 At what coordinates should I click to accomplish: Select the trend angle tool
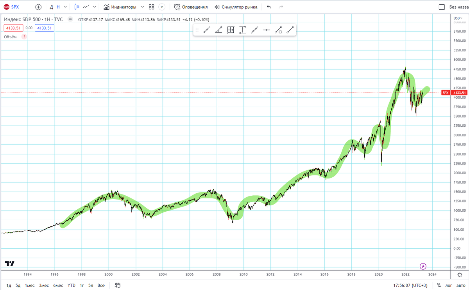click(218, 30)
